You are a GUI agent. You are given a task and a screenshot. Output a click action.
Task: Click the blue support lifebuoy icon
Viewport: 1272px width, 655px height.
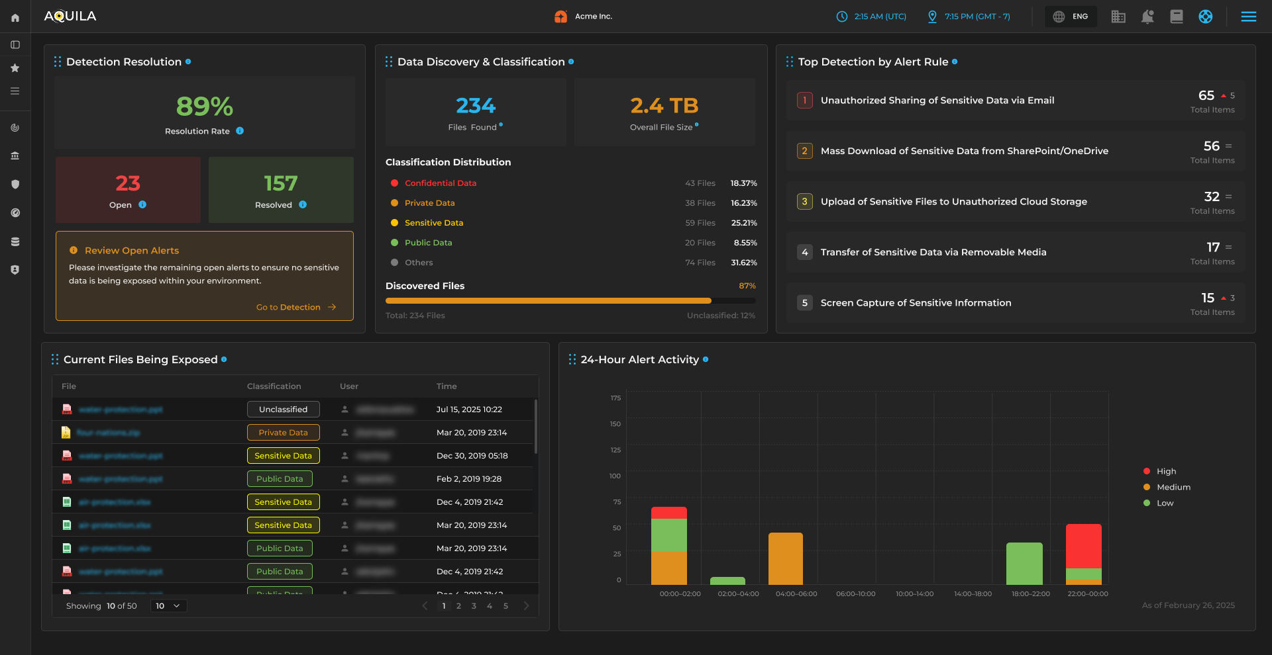point(1206,17)
